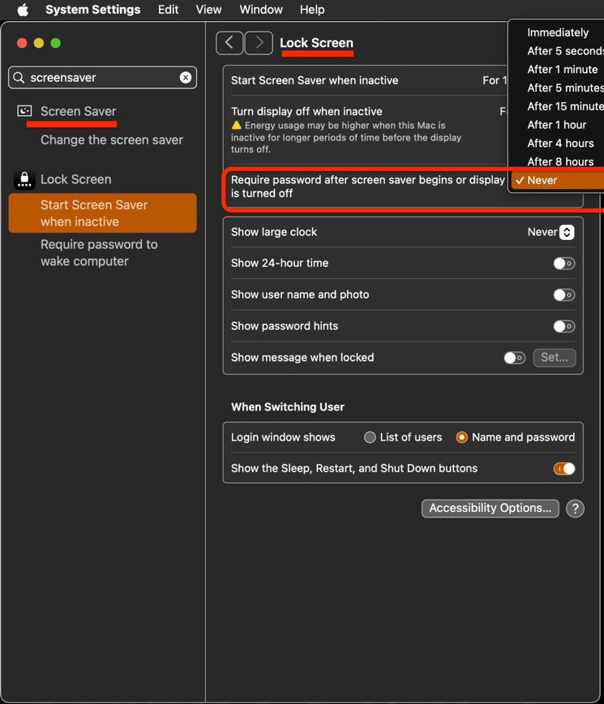Click the Require password after screen saver label
Viewport: 604px width, 704px height.
click(367, 187)
